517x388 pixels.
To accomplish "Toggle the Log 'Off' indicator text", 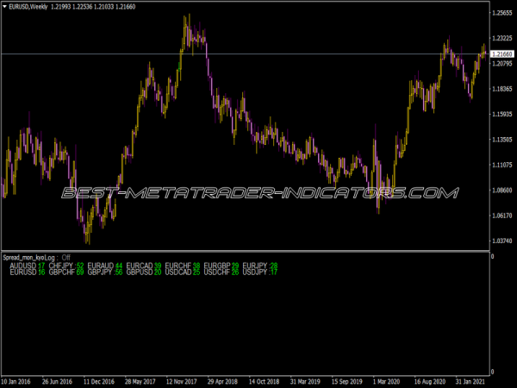I will coord(65,257).
